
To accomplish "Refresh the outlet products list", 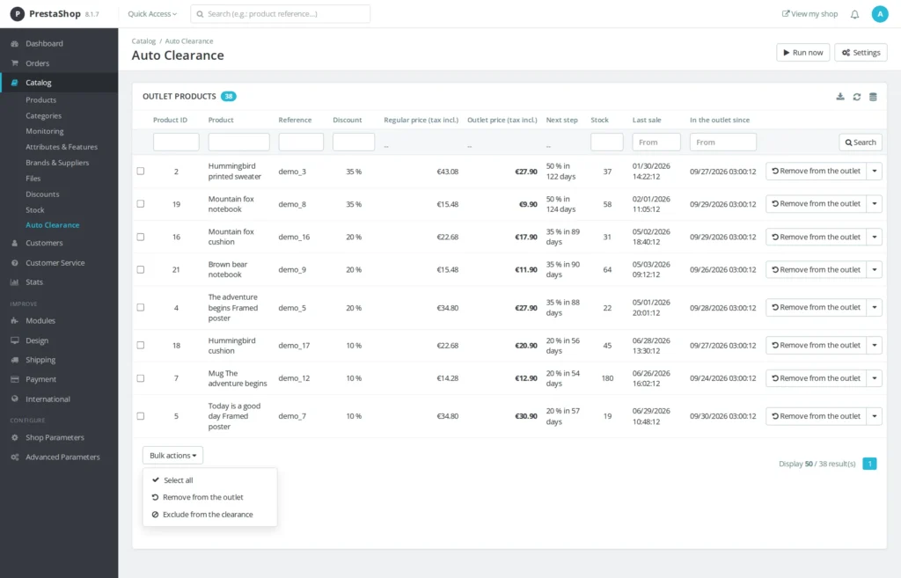I will point(857,97).
